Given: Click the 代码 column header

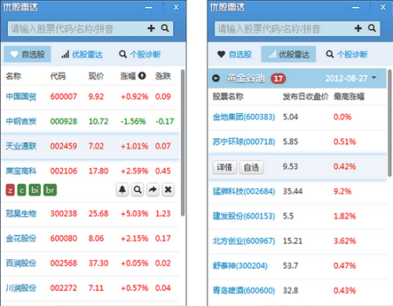Looking at the screenshot, I should 58,76.
